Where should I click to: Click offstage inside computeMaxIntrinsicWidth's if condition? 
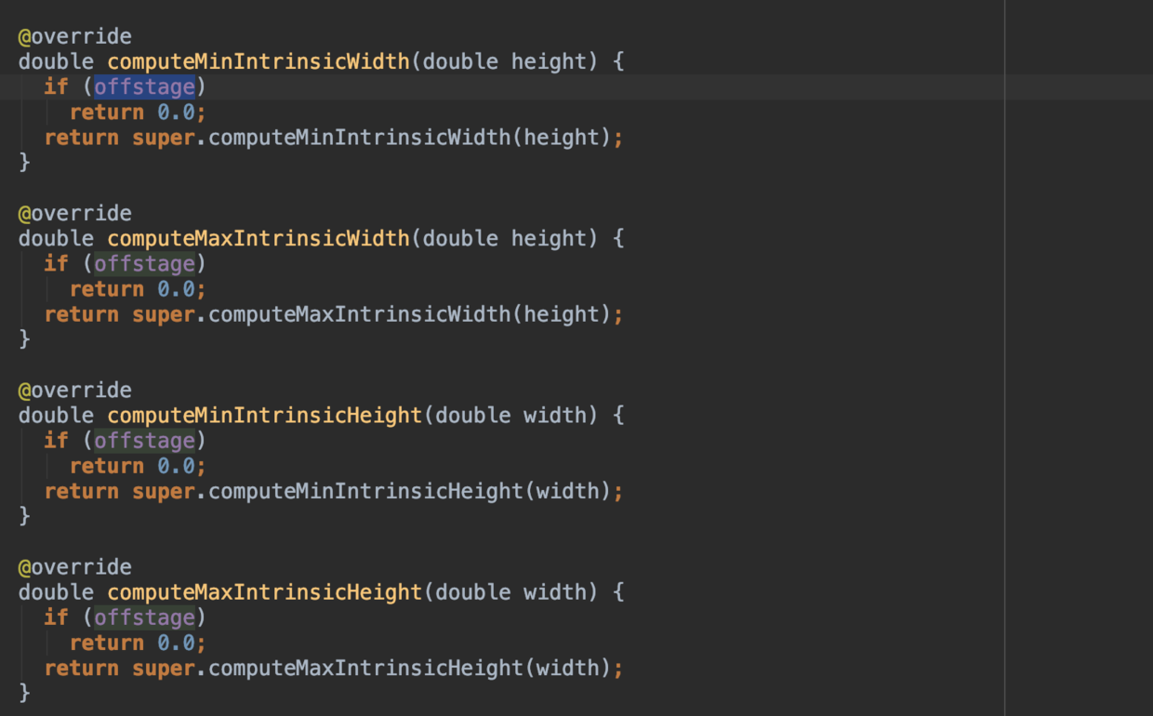(144, 263)
